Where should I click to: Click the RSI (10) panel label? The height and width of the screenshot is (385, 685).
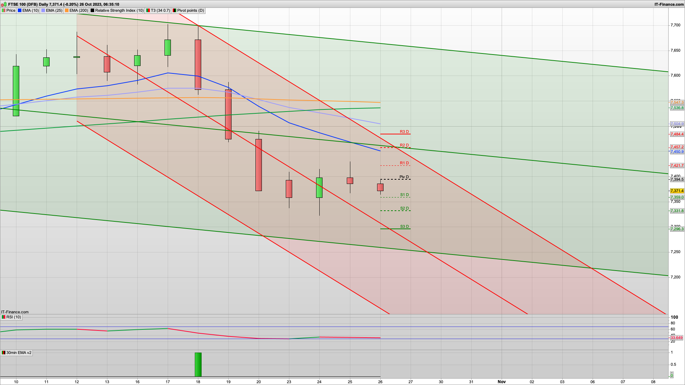(x=11, y=317)
